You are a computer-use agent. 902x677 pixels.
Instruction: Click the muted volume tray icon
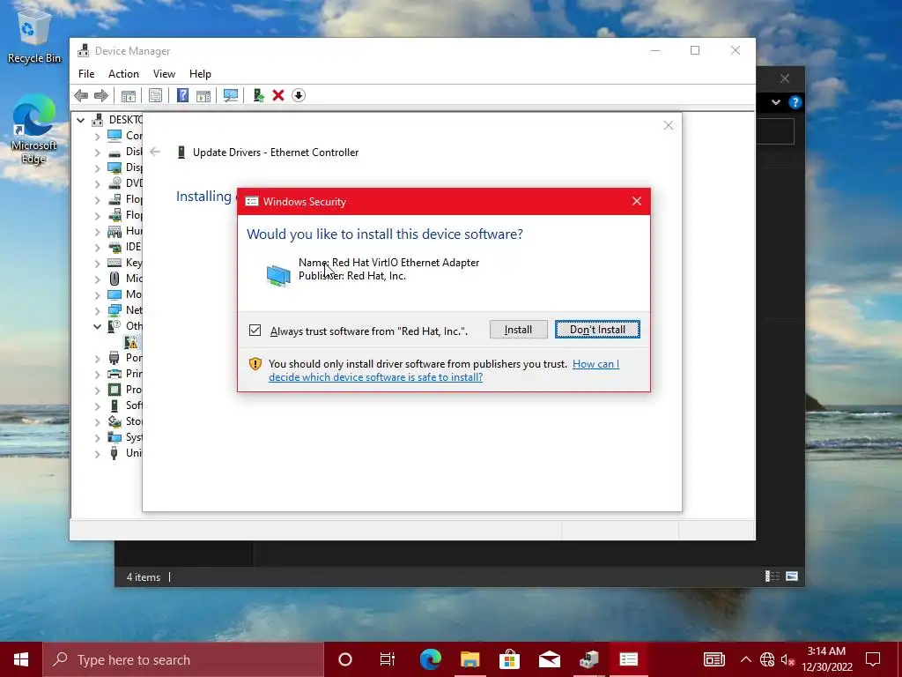point(787,659)
